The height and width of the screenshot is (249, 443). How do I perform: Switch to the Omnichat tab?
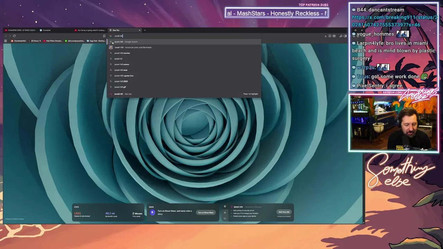[x=45, y=30]
